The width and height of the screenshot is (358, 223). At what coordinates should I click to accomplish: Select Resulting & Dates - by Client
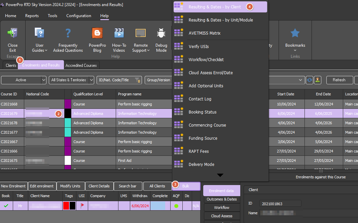coord(220,7)
